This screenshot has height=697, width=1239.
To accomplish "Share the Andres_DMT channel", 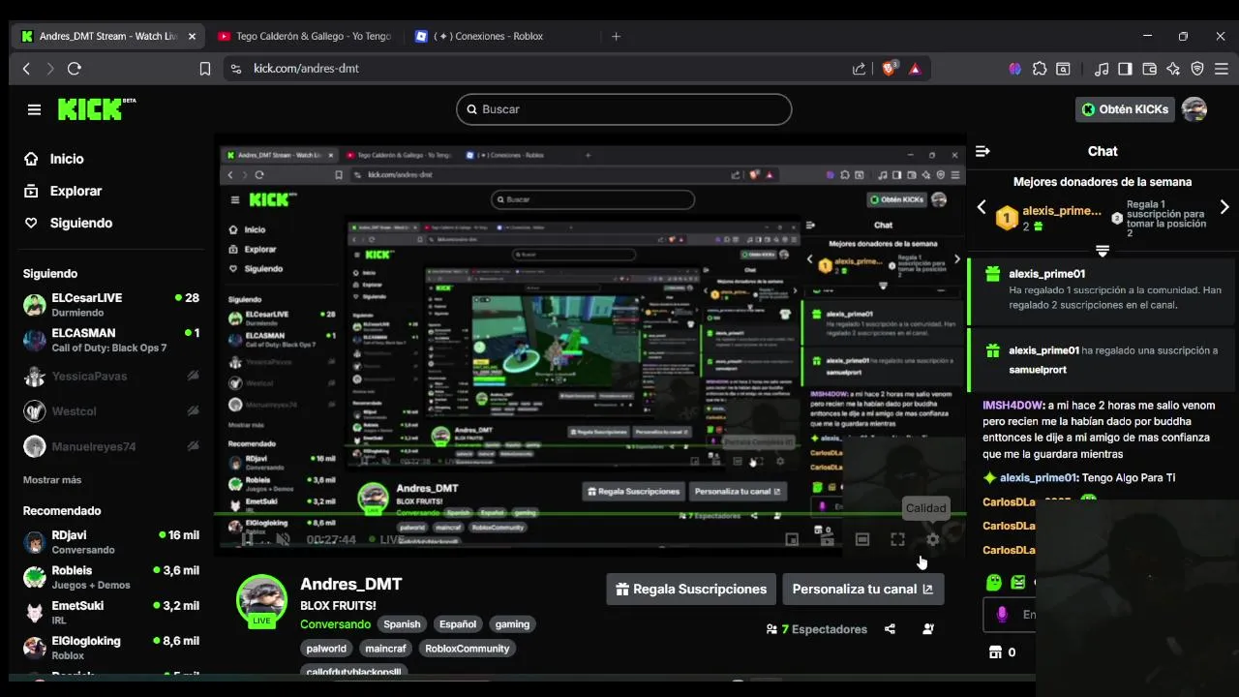I will pyautogui.click(x=890, y=629).
